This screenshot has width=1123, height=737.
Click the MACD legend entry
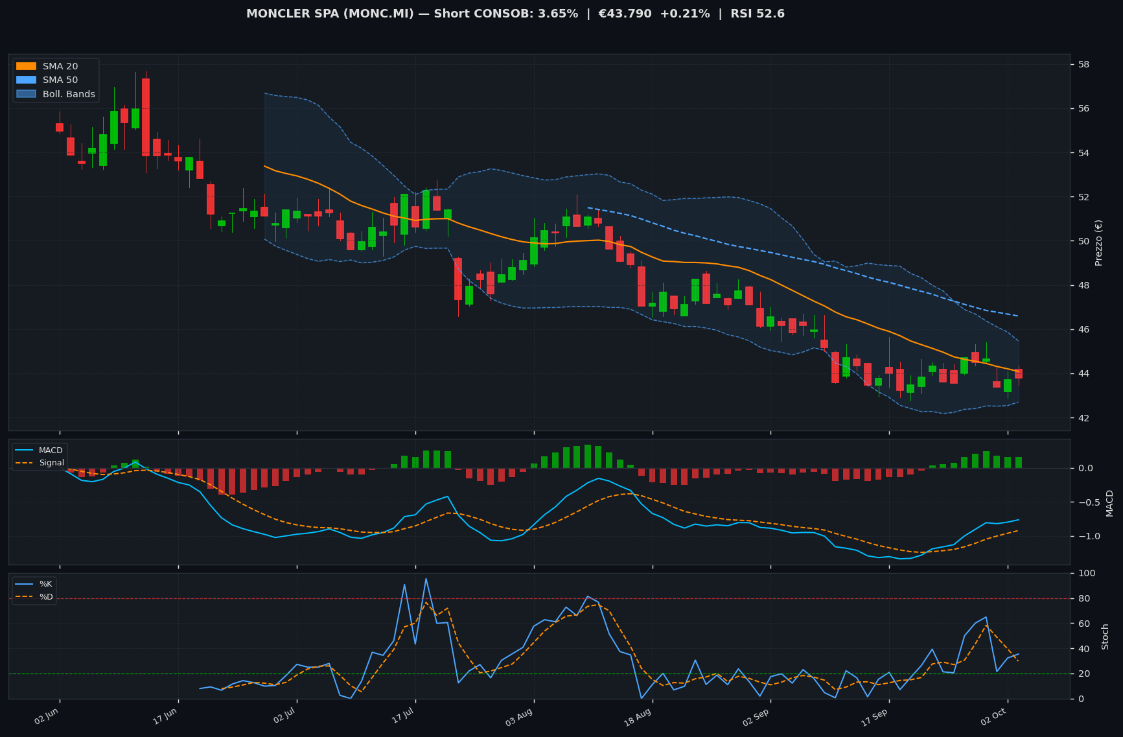(40, 450)
